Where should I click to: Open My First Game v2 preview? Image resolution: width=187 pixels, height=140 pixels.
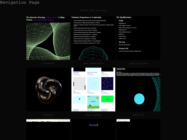tap(93, 102)
